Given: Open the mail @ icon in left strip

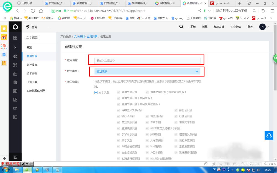Looking at the screenshot, I should (x=4, y=46).
